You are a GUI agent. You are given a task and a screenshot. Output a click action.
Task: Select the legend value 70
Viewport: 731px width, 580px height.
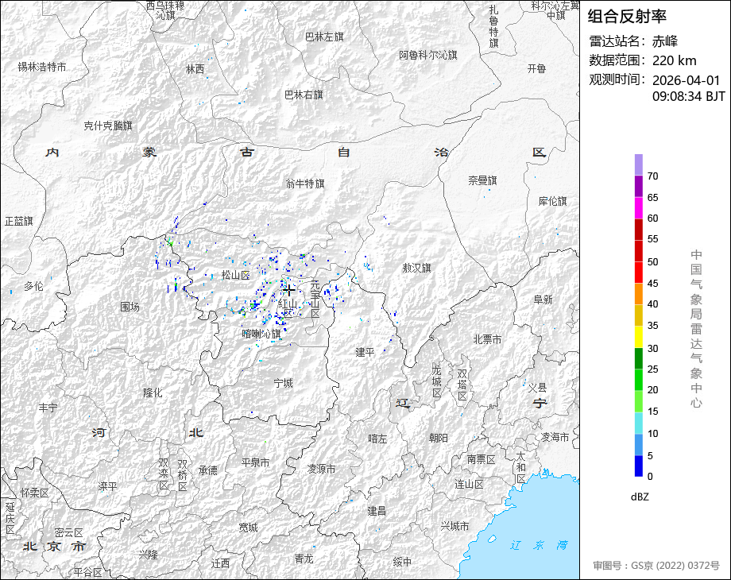coord(652,176)
